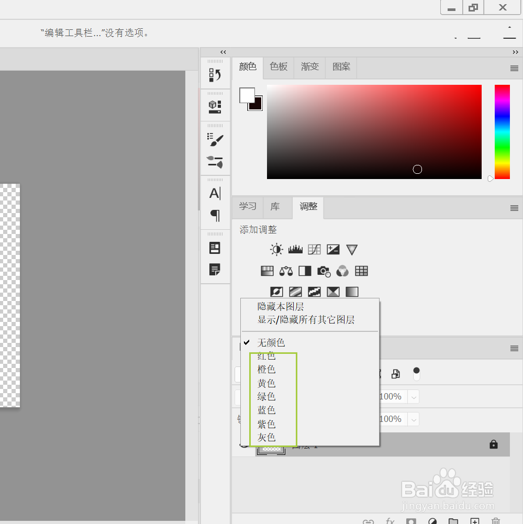Choose 显示/隐藏所有其它图层 menu entry

coord(310,320)
